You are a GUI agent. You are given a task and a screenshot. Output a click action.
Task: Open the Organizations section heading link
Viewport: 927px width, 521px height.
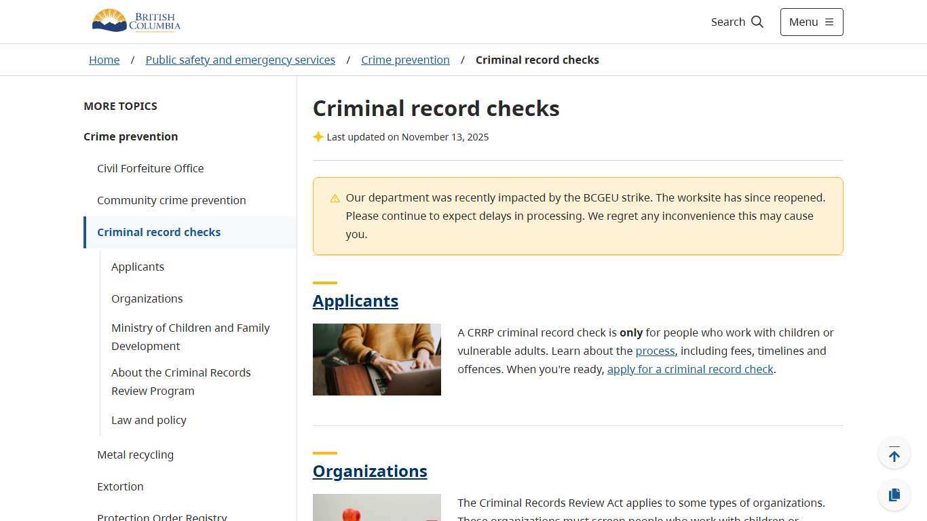(x=370, y=471)
